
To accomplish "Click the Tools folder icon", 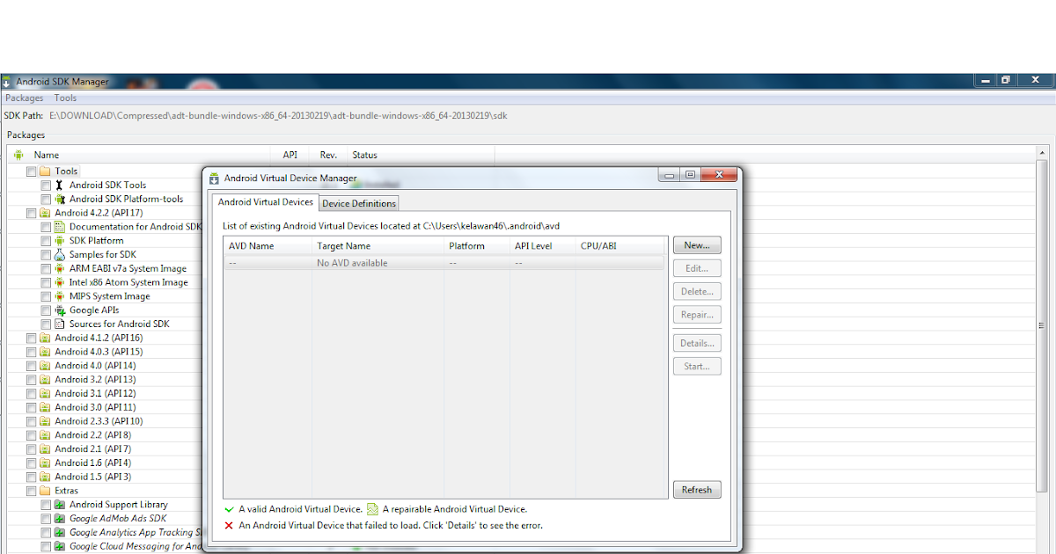I will coord(45,171).
